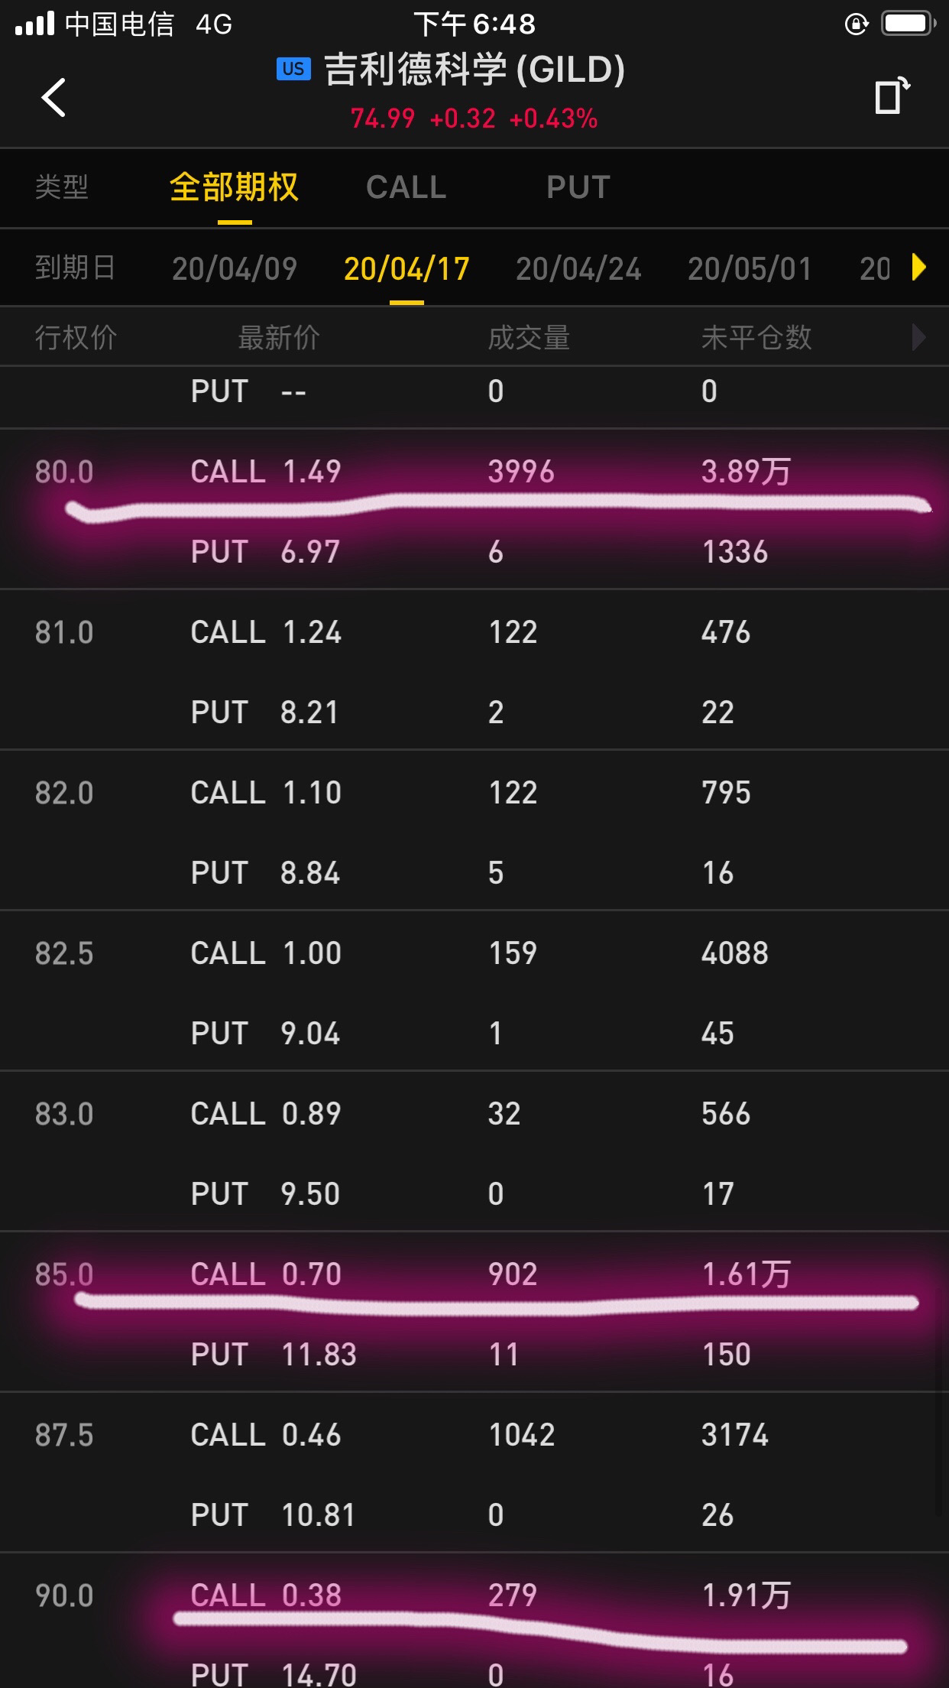The height and width of the screenshot is (1688, 949).
Task: Choose expiration date 20/05/01
Action: [750, 269]
